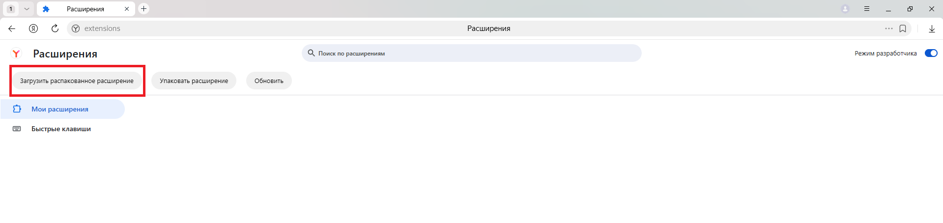Expand the tab list chevron
The image size is (943, 223).
point(27,9)
